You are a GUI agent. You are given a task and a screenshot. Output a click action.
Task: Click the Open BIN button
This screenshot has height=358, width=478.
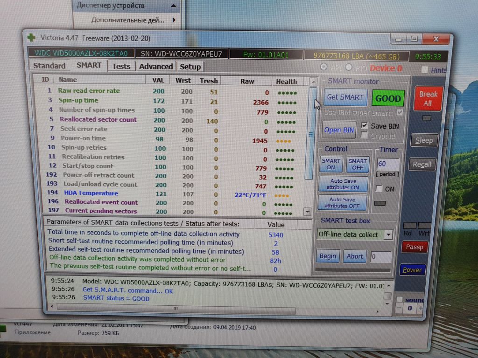coord(339,130)
